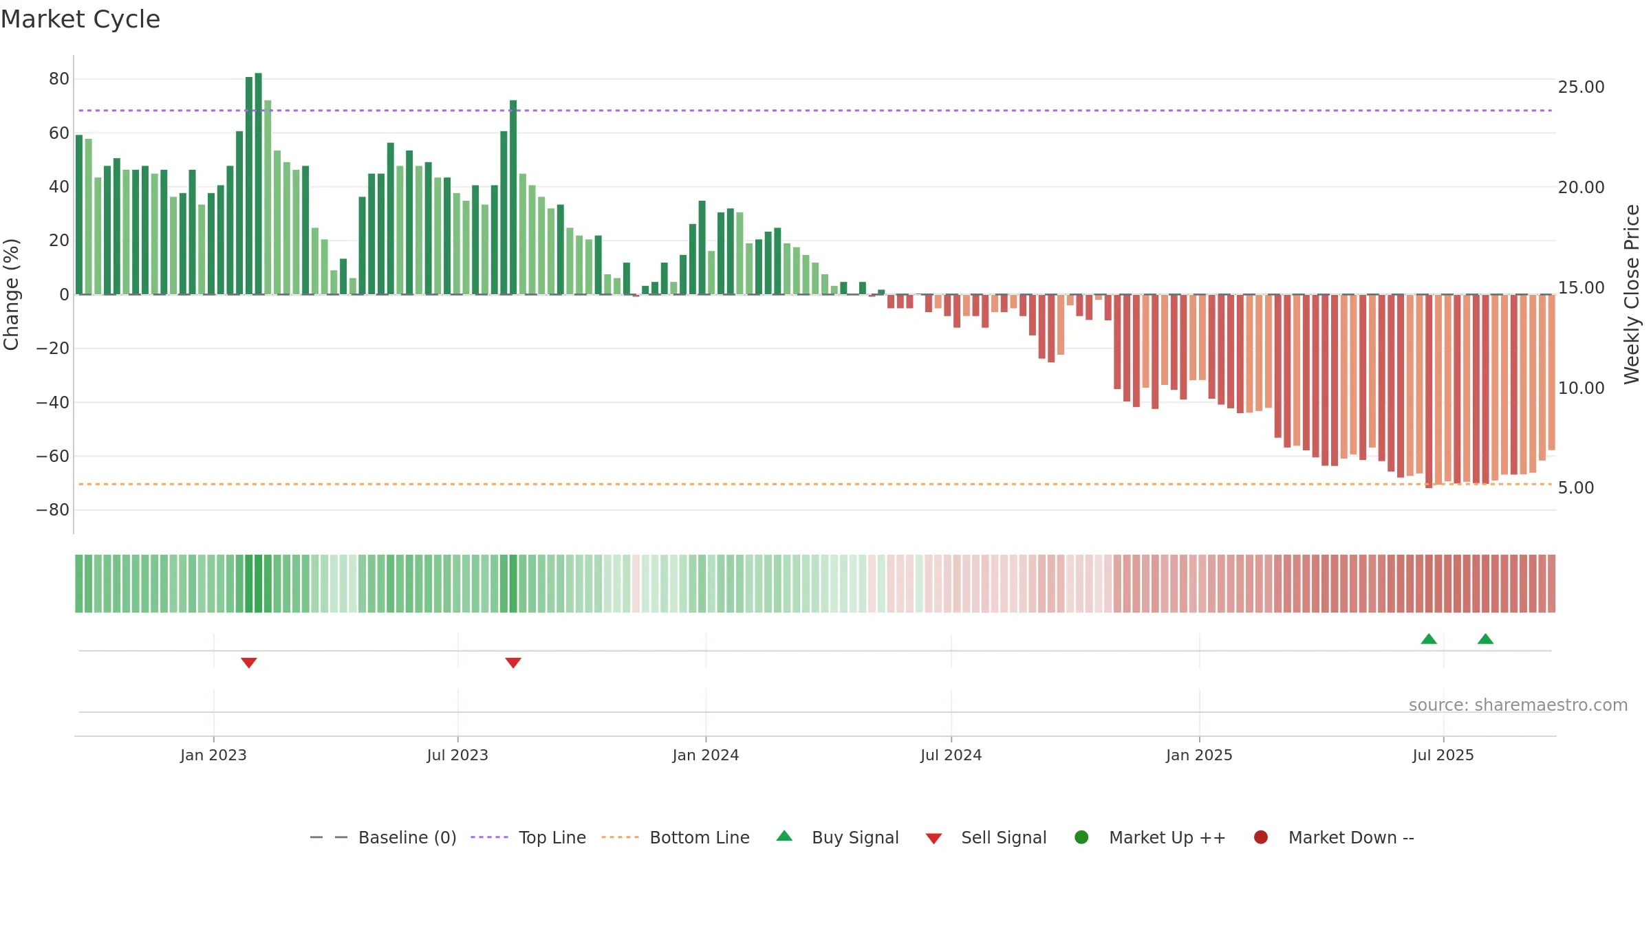
Task: Click the Jul 2025 x-axis label
Action: coord(1443,755)
